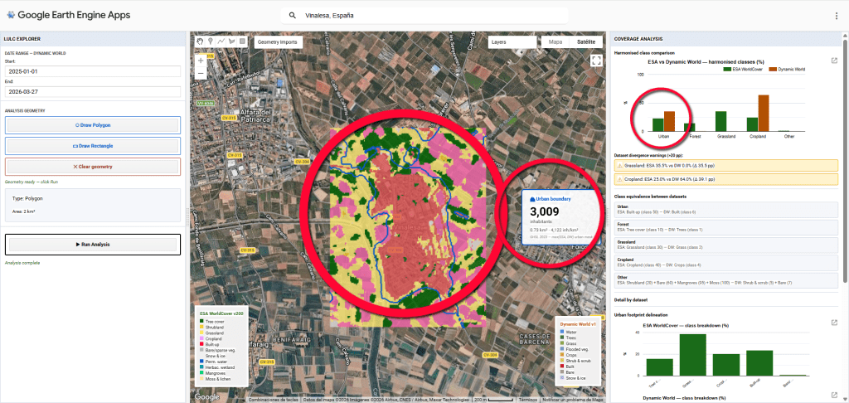Choose the draw line tool
Screen dimensions: 849x403
pyautogui.click(x=221, y=41)
